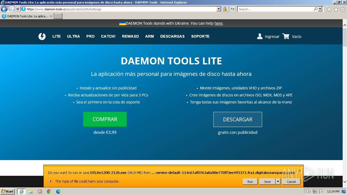Follow the 'here' Ukraine help link
The width and height of the screenshot is (347, 195).
[218, 23]
